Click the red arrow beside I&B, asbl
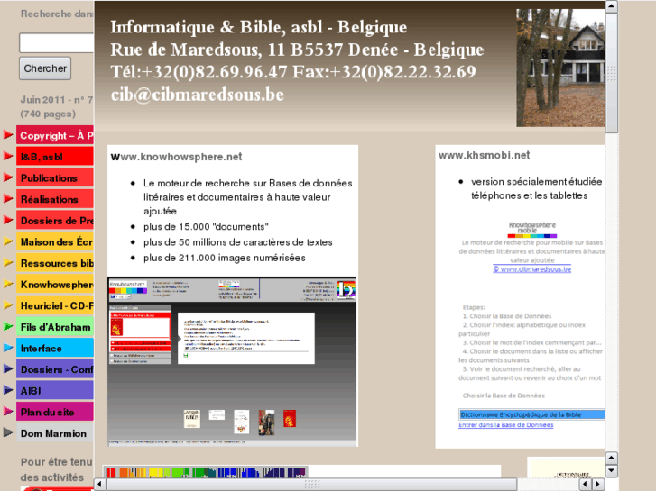 coord(8,156)
